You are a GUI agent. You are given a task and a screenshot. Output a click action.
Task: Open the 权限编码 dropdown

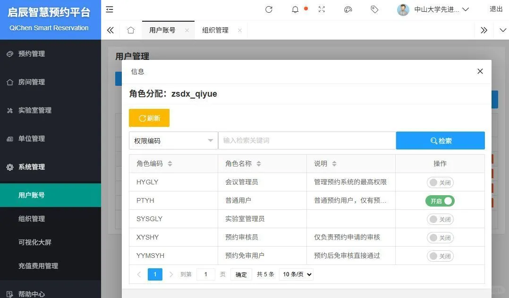[x=173, y=140]
